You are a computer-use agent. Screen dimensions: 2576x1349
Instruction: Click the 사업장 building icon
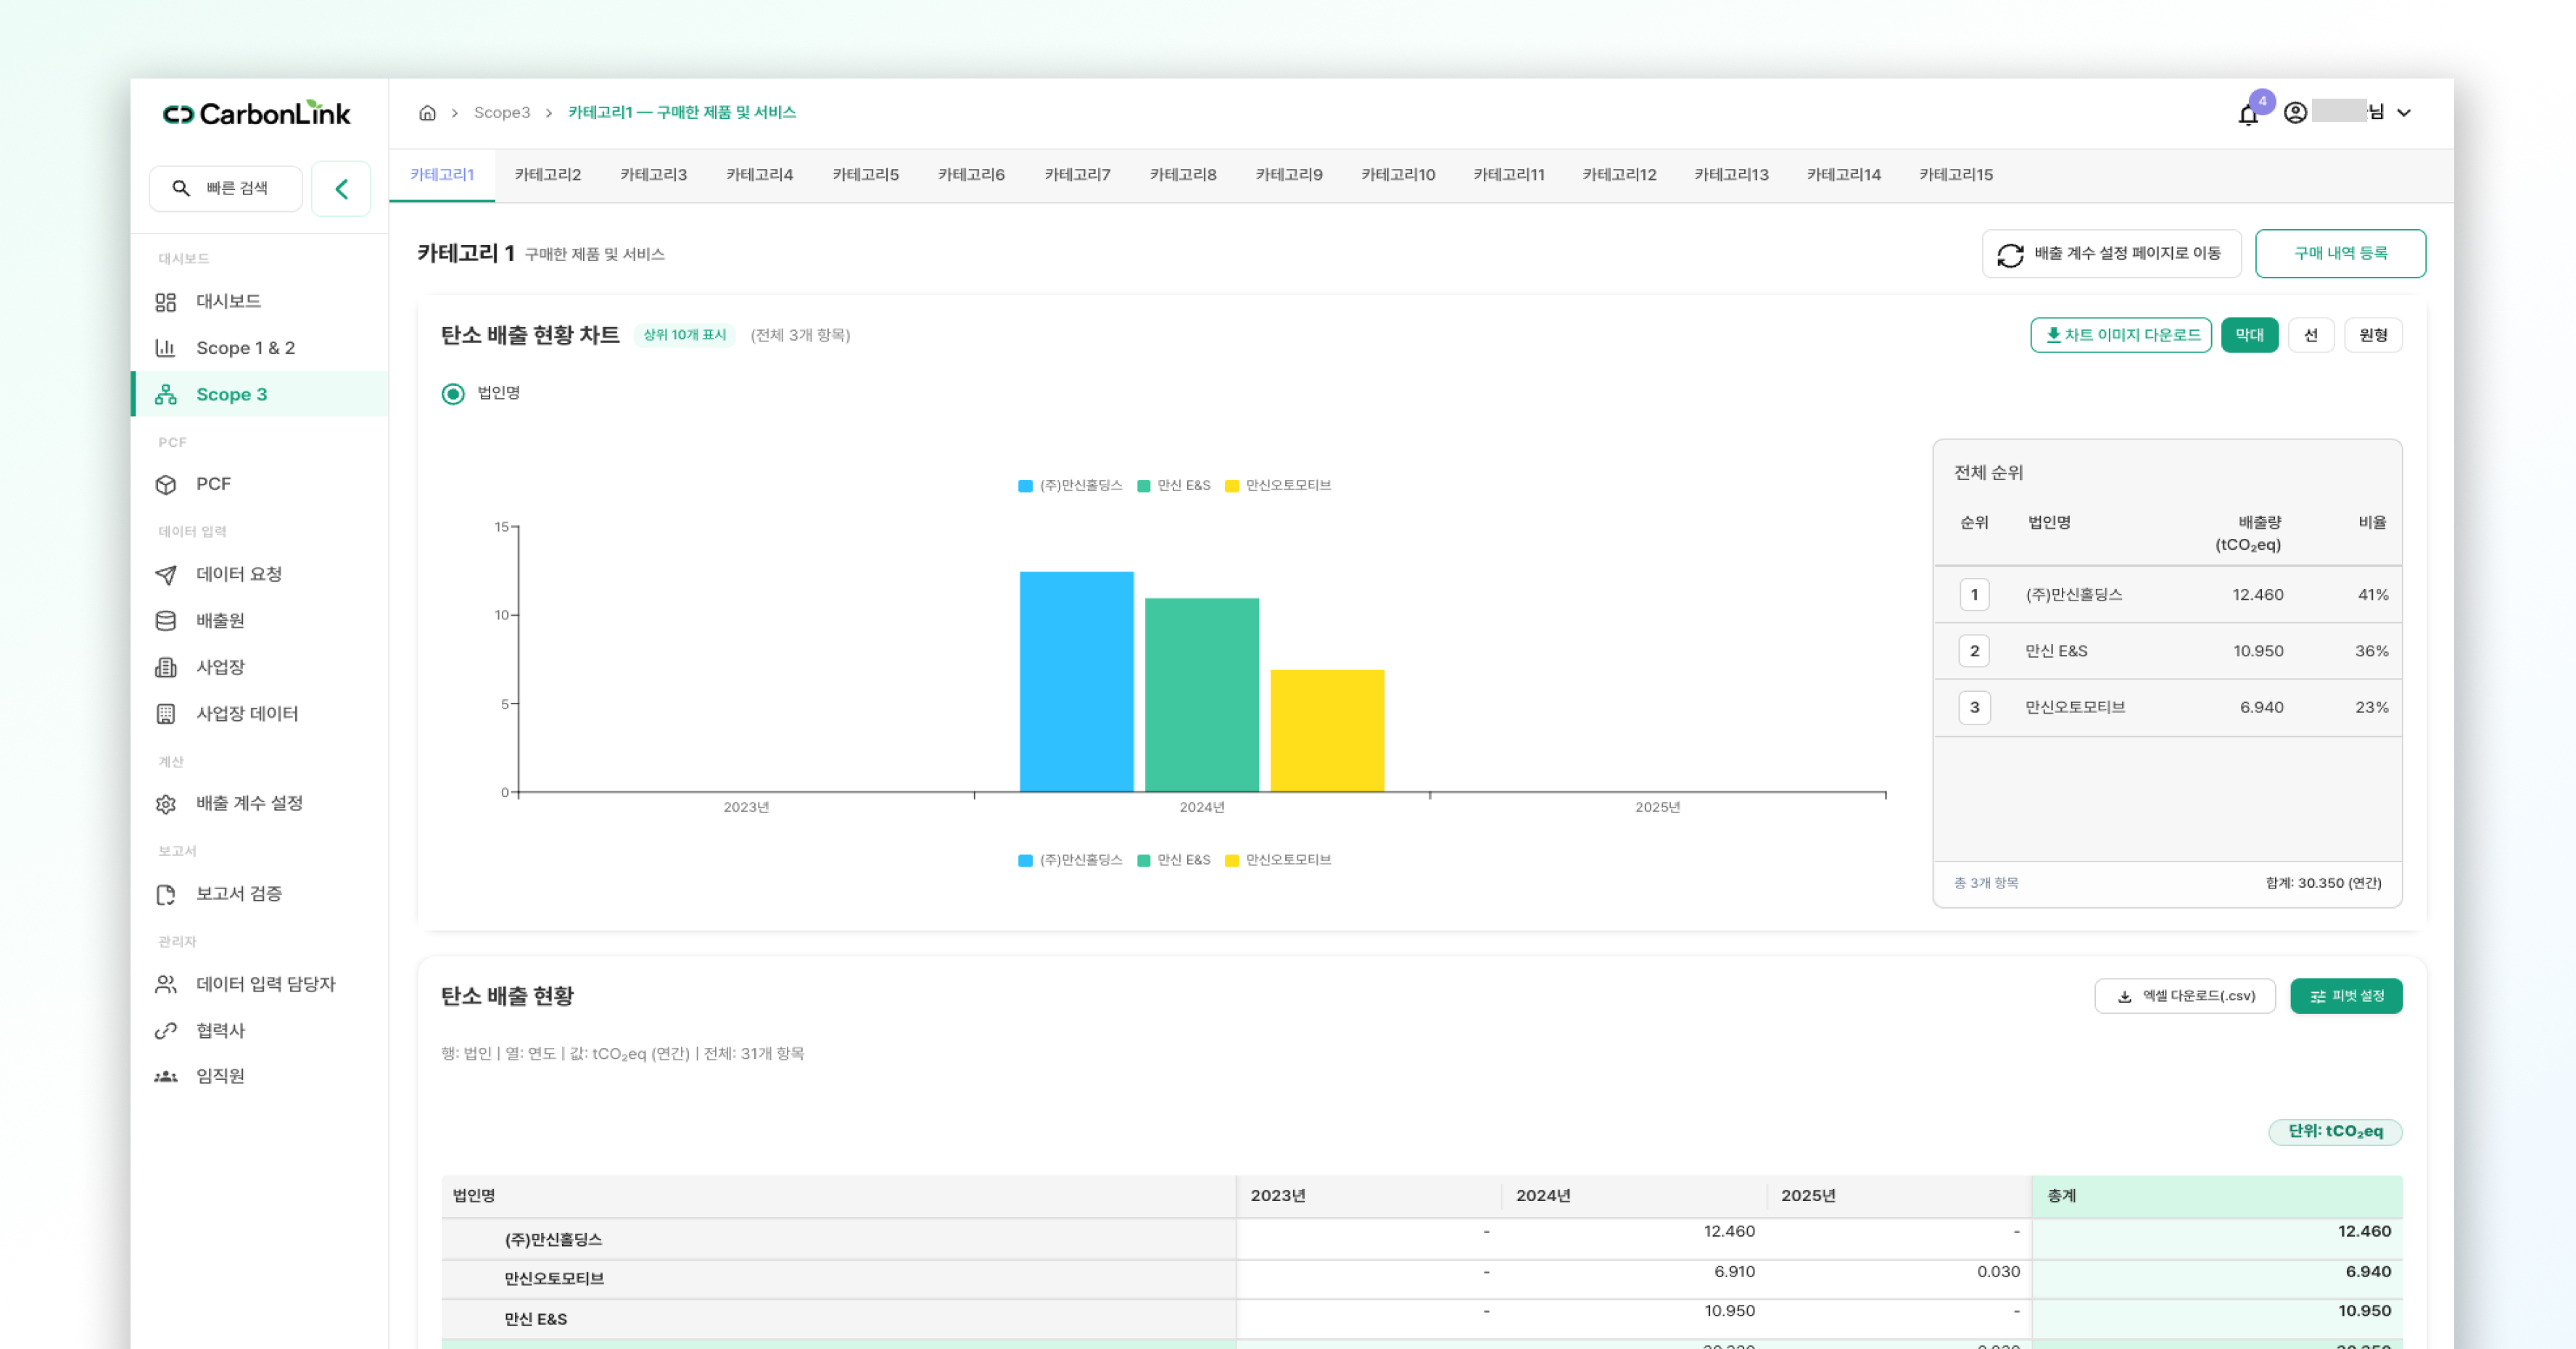click(166, 668)
